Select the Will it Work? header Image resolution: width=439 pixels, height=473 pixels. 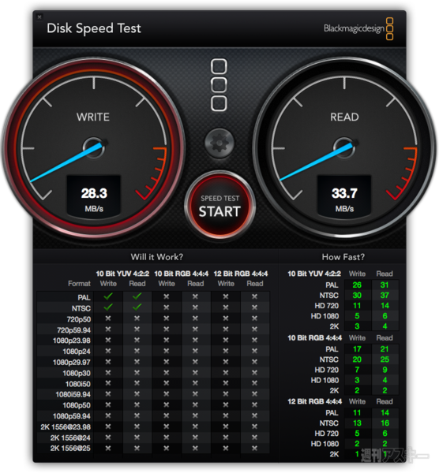[x=157, y=257]
